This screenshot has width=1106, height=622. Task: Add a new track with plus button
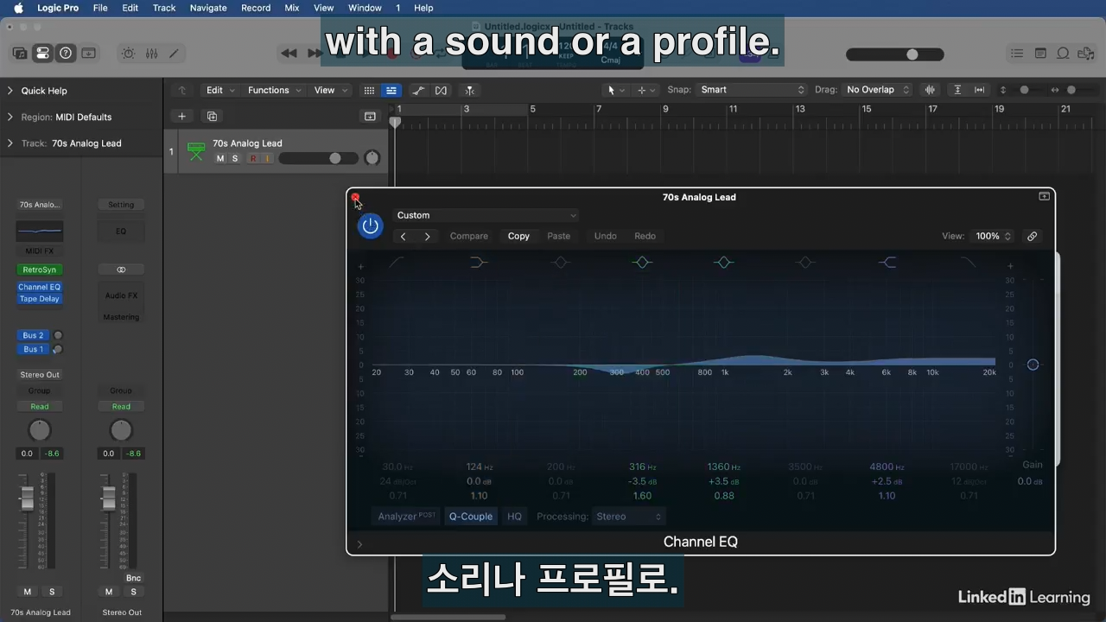pos(181,116)
